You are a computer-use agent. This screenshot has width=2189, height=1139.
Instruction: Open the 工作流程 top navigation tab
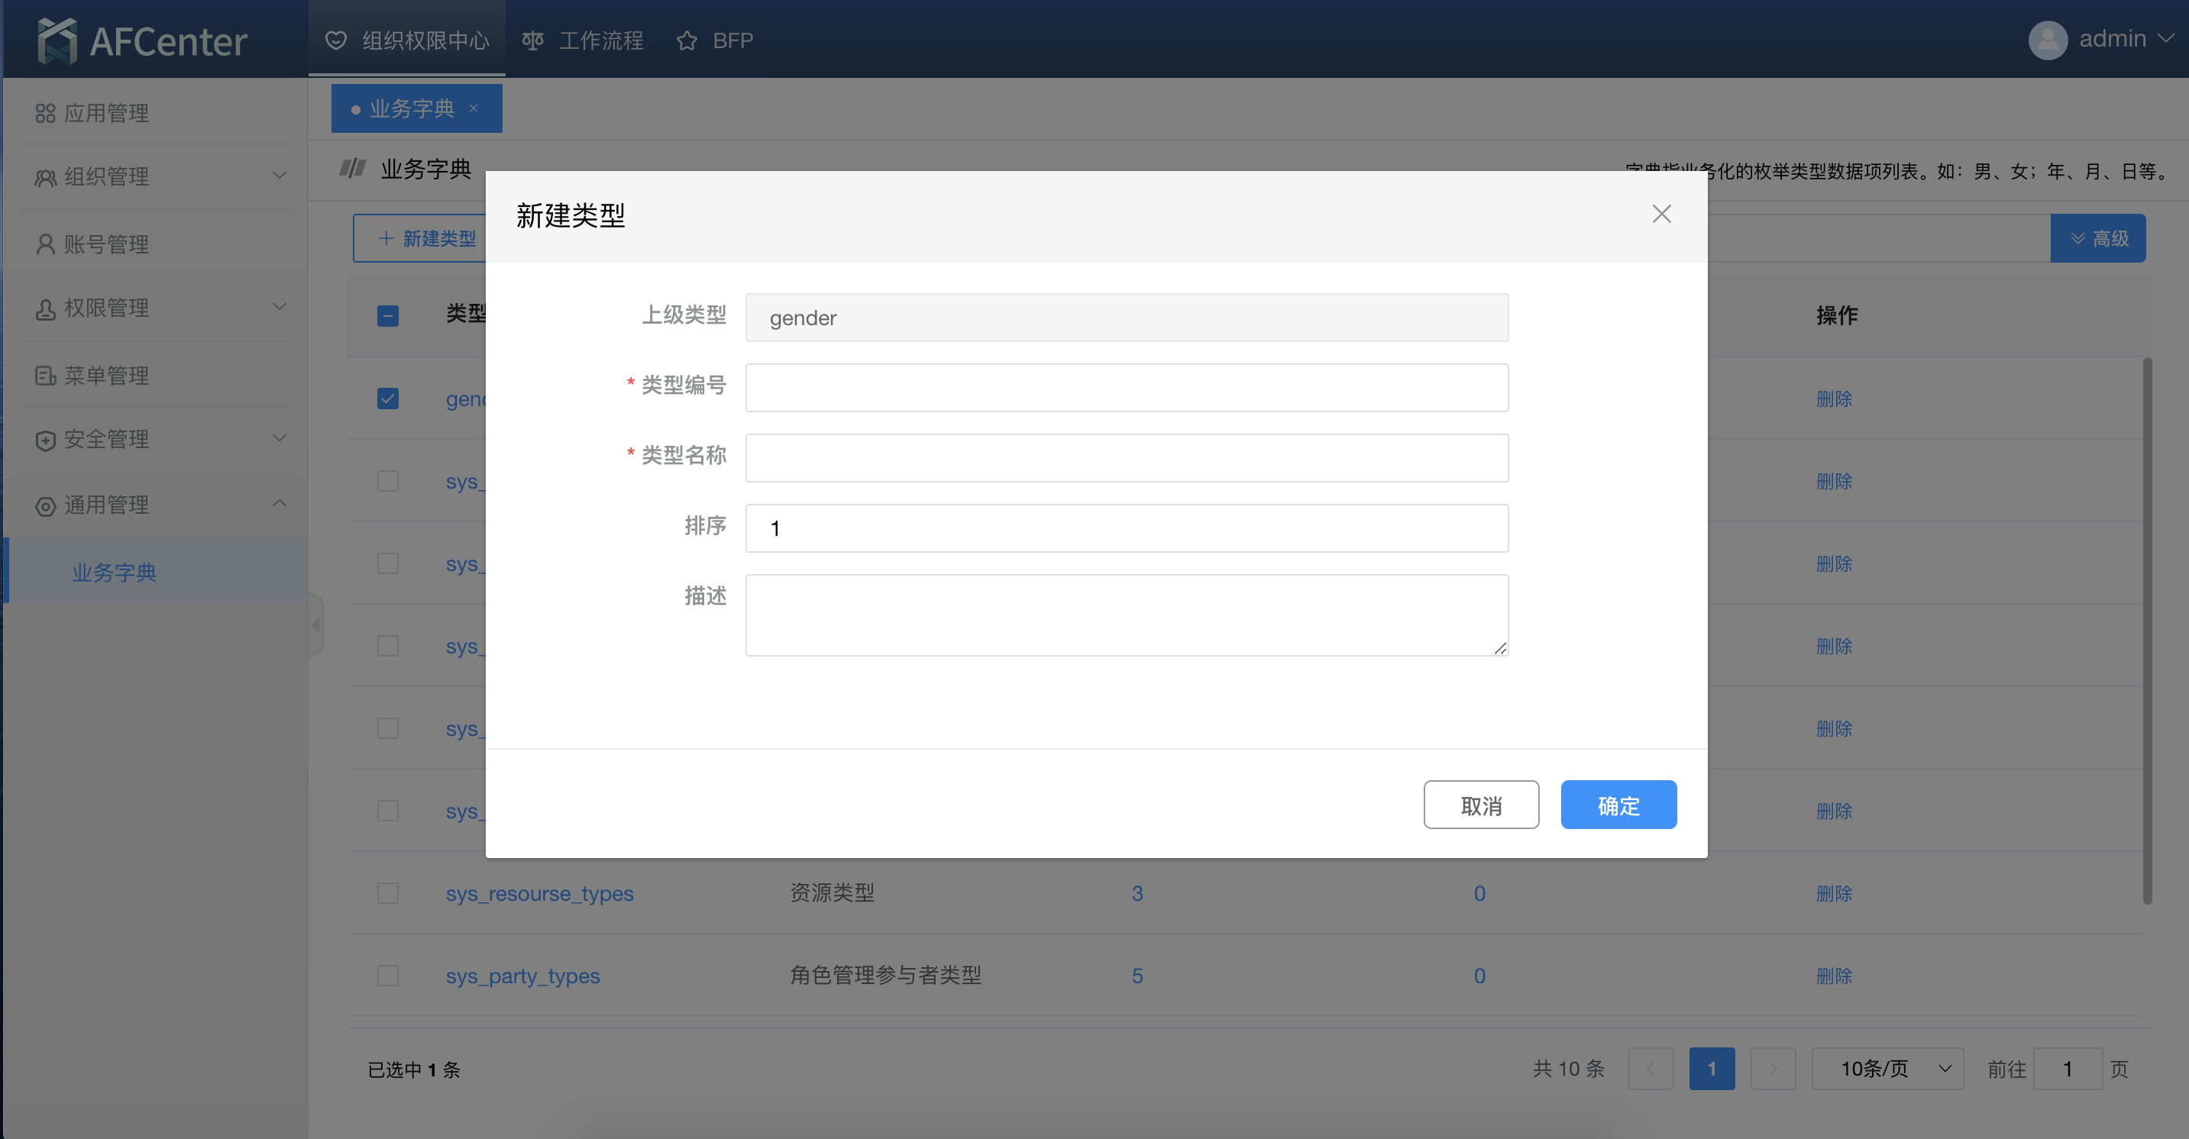(x=583, y=40)
